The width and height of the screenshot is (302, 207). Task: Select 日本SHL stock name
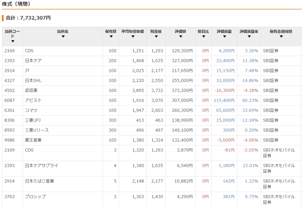coord(33,81)
